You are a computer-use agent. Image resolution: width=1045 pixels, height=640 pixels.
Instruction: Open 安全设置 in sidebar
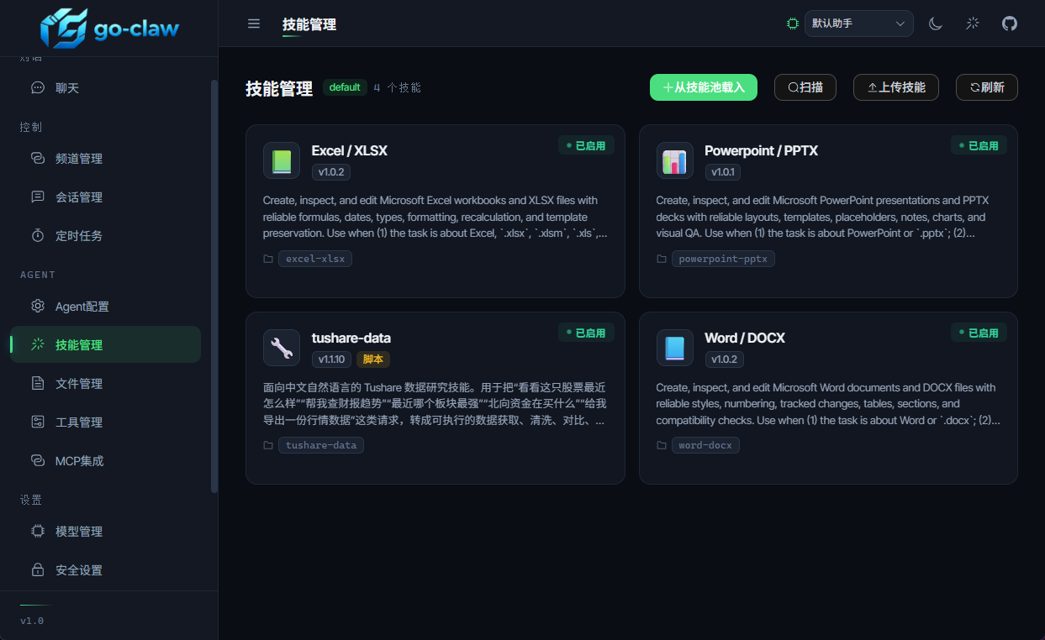pos(105,569)
